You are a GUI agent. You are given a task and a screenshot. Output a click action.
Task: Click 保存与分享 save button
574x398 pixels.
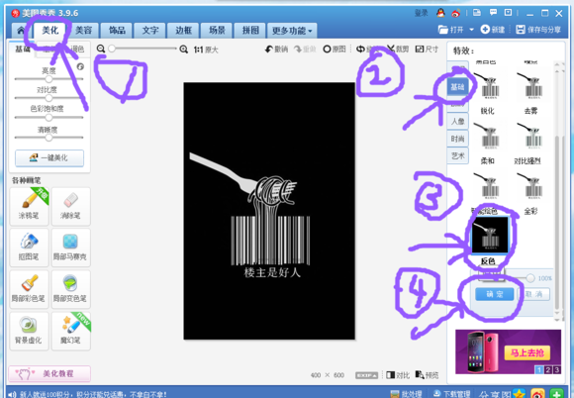538,30
